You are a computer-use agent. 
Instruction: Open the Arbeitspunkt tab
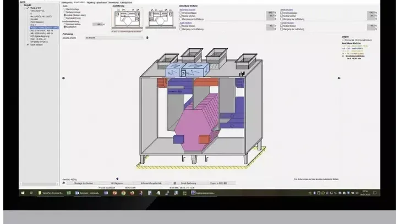[x=67, y=3]
